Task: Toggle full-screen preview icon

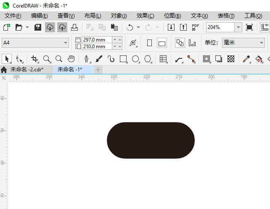Action: 249,27
